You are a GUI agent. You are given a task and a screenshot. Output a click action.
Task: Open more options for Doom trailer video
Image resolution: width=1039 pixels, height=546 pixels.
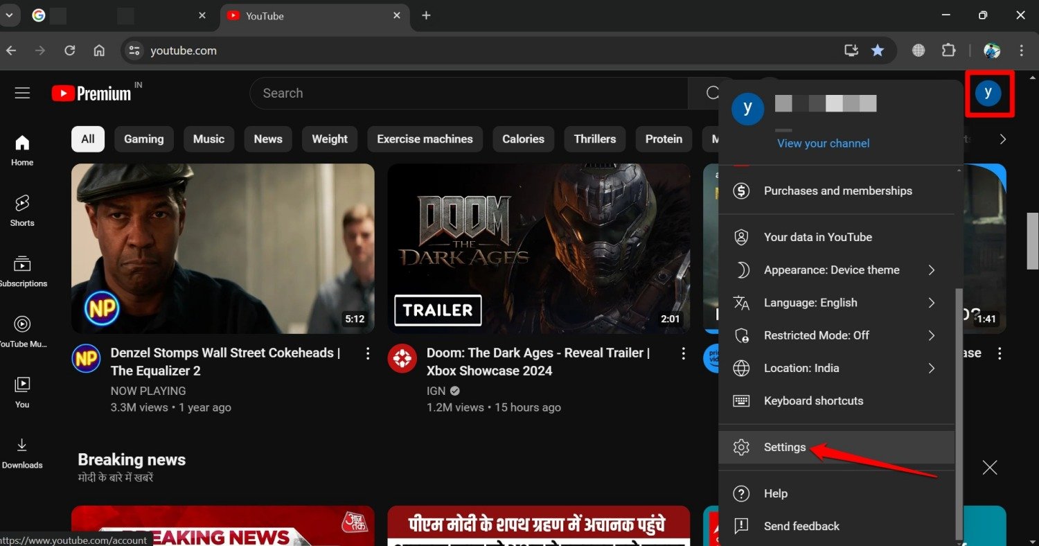(x=683, y=353)
